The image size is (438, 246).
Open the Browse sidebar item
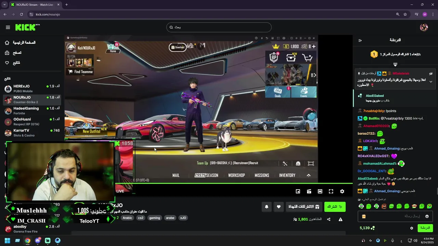[14, 53]
